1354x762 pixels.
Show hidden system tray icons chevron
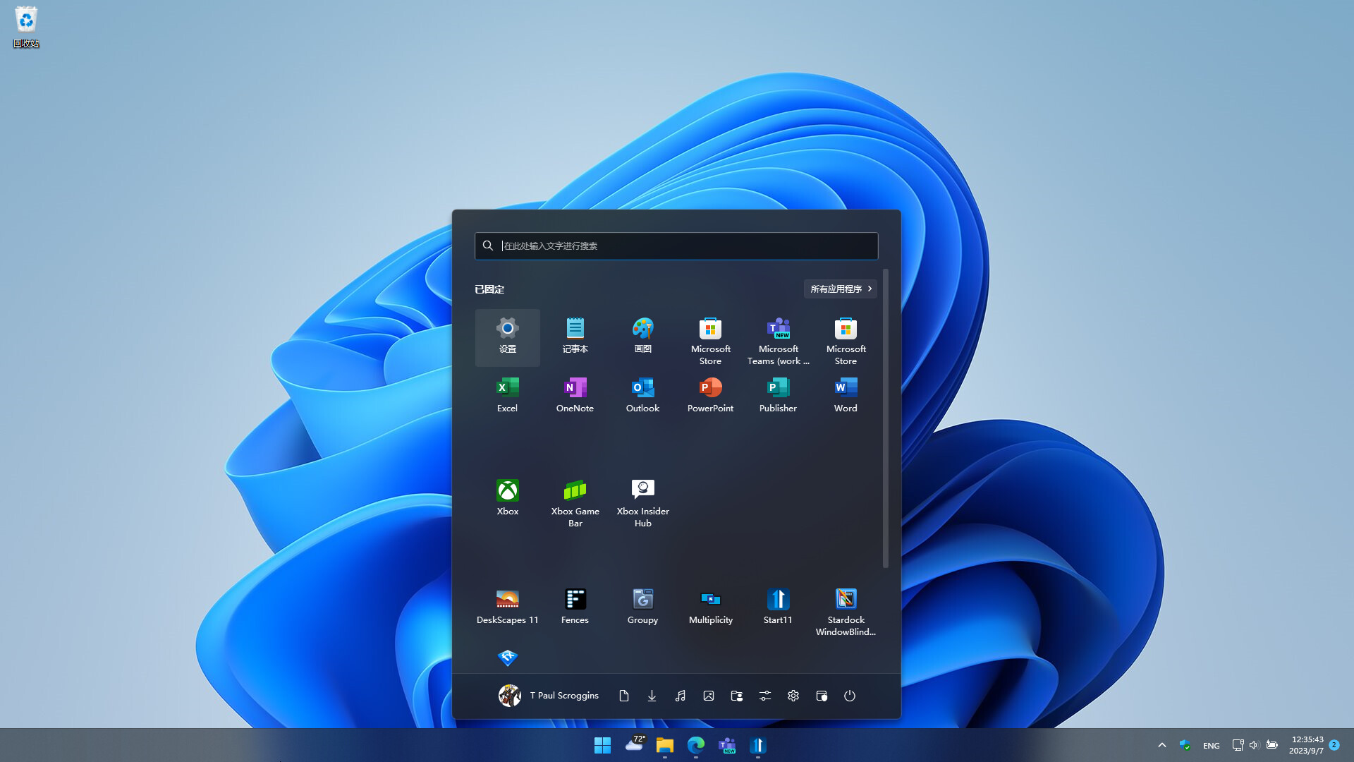[1162, 745]
